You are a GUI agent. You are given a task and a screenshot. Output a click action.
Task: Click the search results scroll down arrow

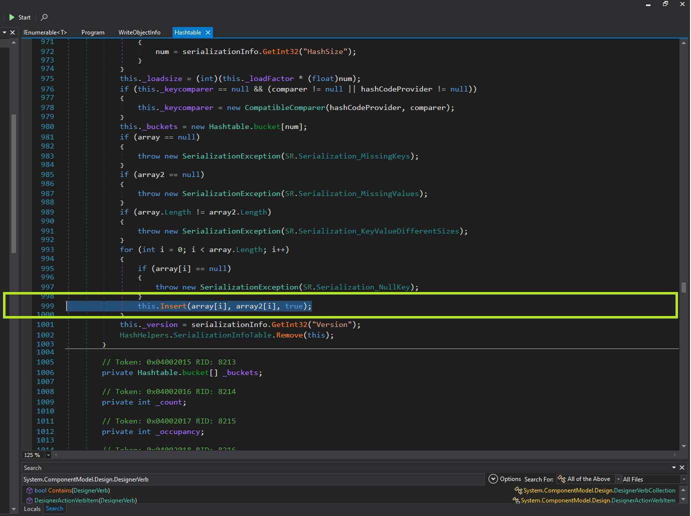pyautogui.click(x=683, y=499)
